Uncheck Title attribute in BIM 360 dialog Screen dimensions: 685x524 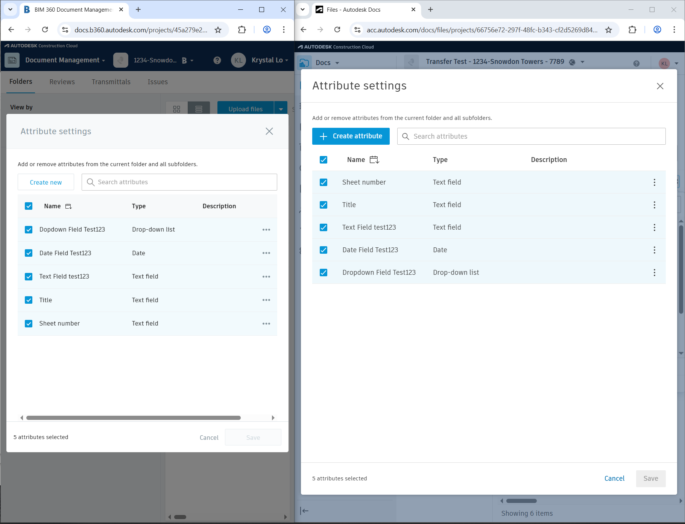click(29, 300)
